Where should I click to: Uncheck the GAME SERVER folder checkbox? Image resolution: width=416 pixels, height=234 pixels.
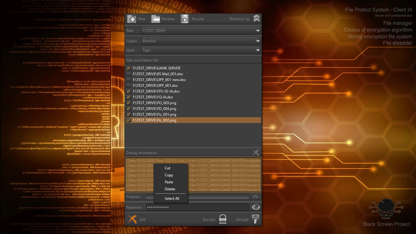click(128, 68)
